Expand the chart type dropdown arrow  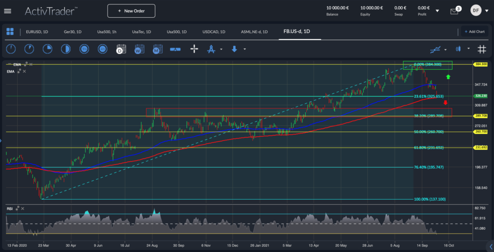click(x=468, y=49)
